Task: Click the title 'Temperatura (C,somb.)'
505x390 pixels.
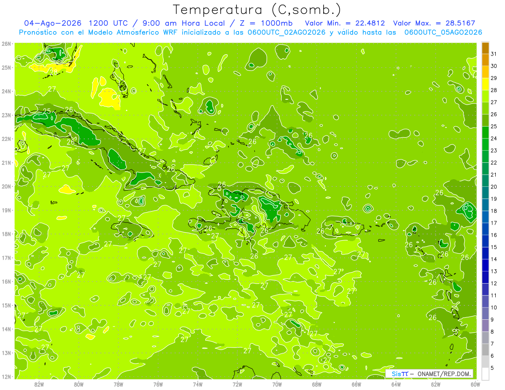Action: pos(257,9)
